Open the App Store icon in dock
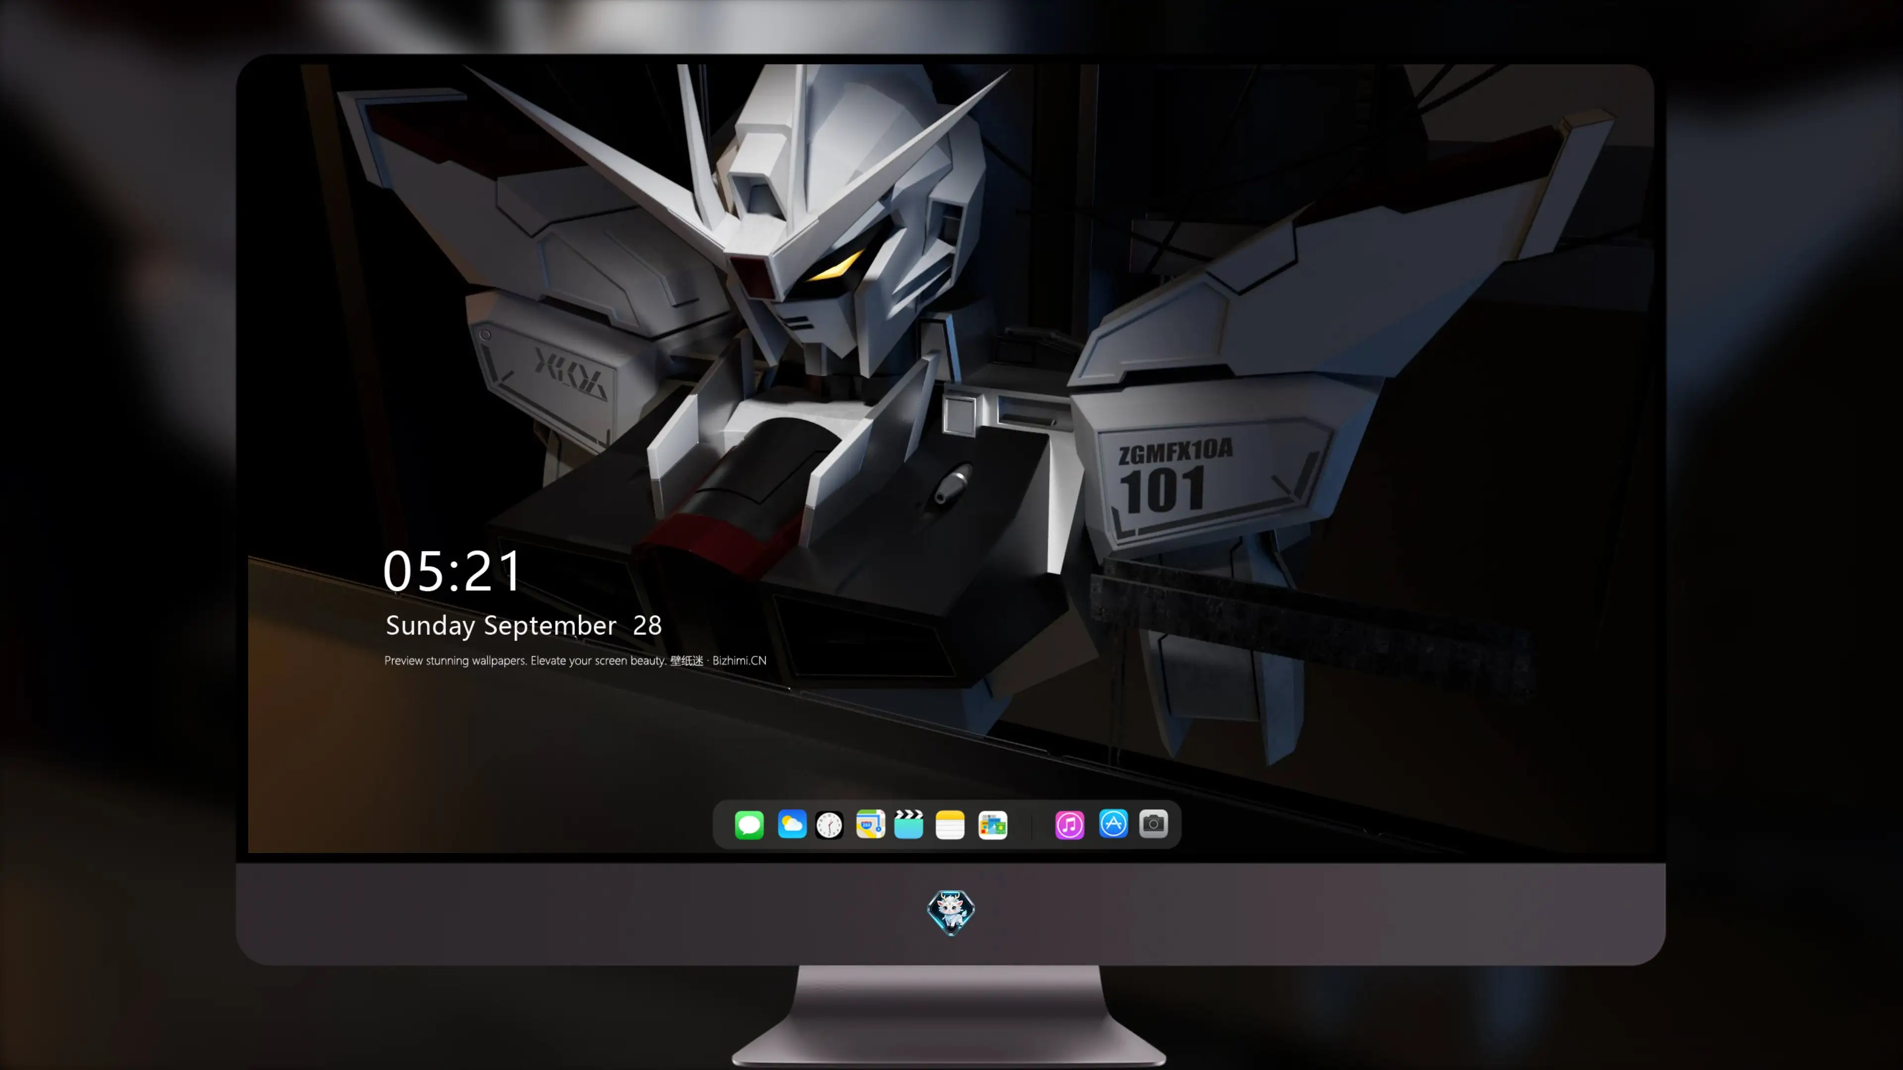The height and width of the screenshot is (1070, 1903). point(1113,823)
